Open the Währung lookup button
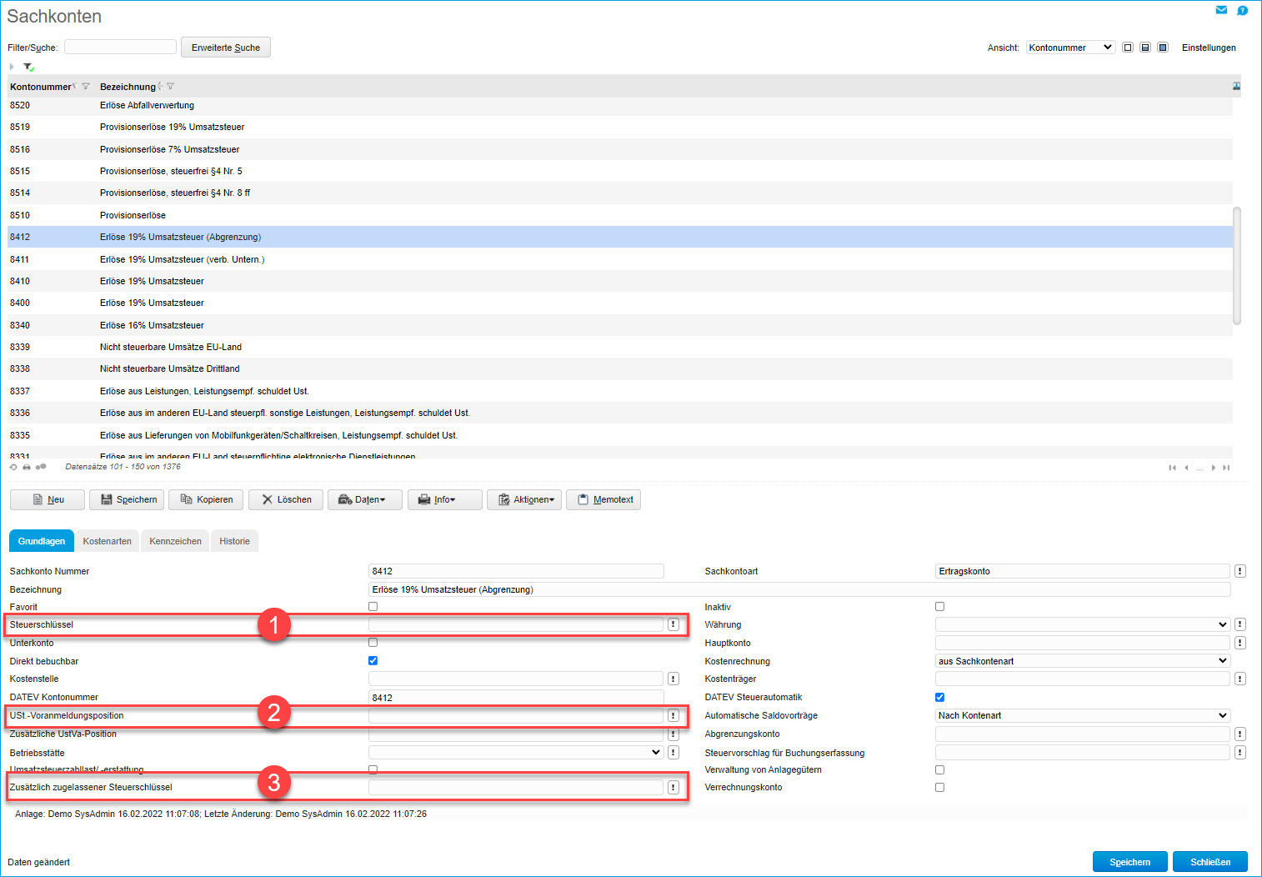 tap(1240, 624)
